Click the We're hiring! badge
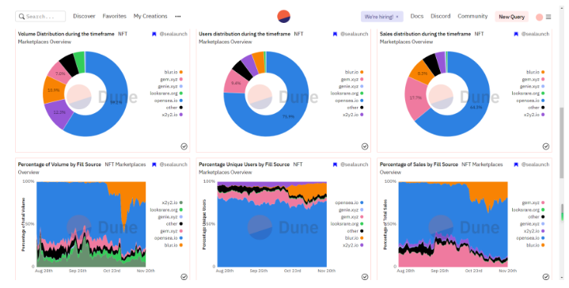 tap(381, 17)
